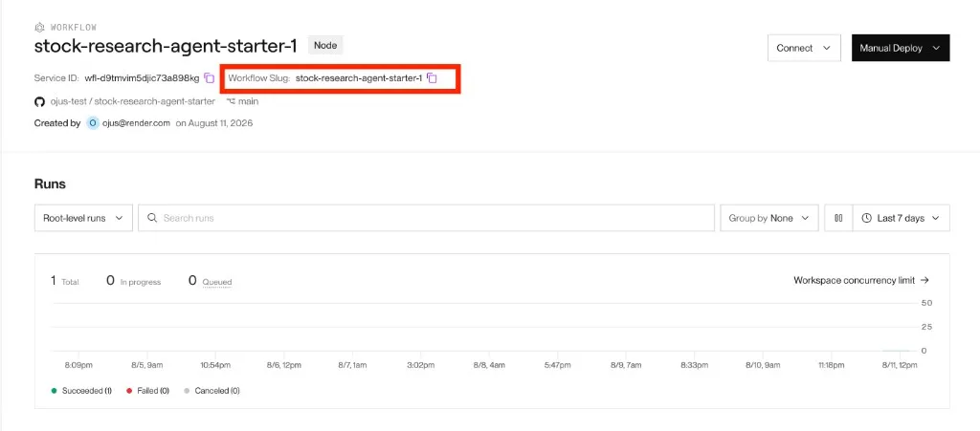Focus the Search runs field
The image size is (980, 431).
[x=426, y=218]
